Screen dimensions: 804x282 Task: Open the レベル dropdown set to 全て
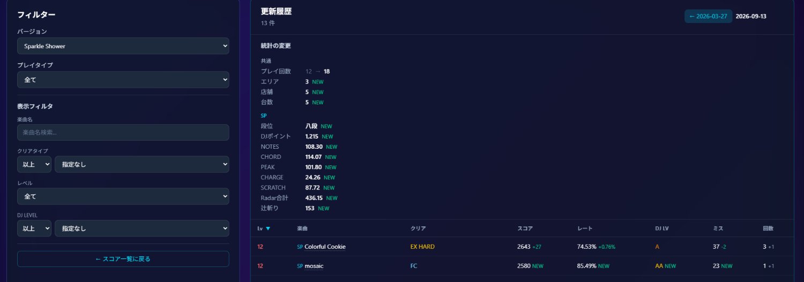coord(123,196)
